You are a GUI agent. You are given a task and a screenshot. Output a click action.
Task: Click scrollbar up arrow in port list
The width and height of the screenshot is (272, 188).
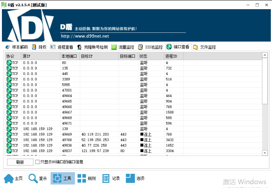point(265,55)
